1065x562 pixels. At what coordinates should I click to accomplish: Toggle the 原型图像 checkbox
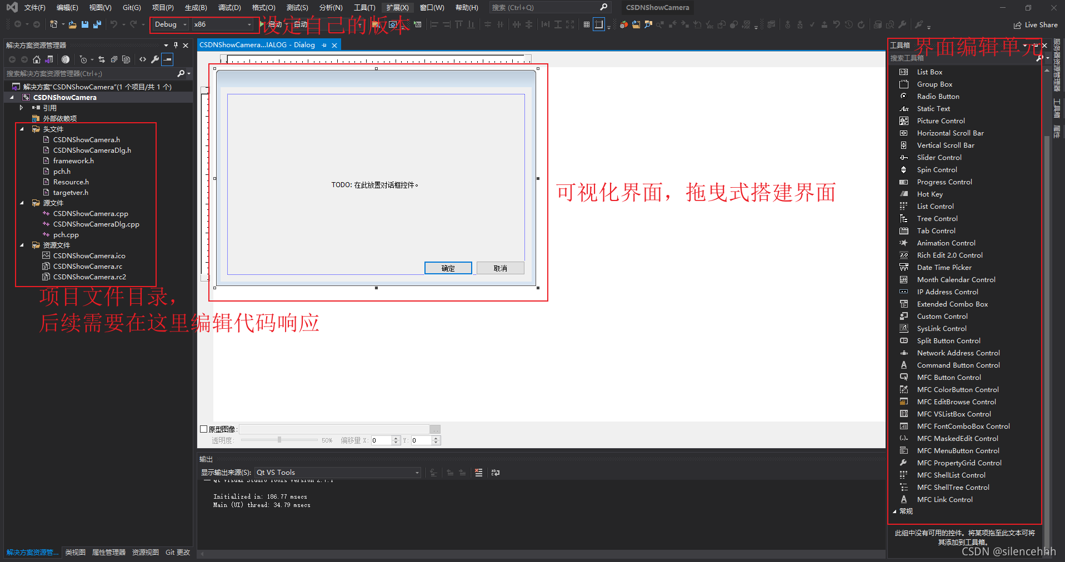[203, 429]
